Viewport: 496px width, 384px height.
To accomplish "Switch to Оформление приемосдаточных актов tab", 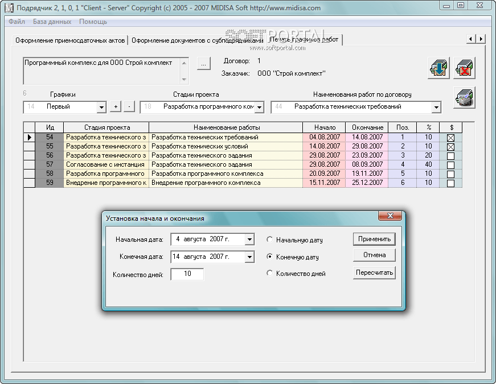I will point(70,40).
